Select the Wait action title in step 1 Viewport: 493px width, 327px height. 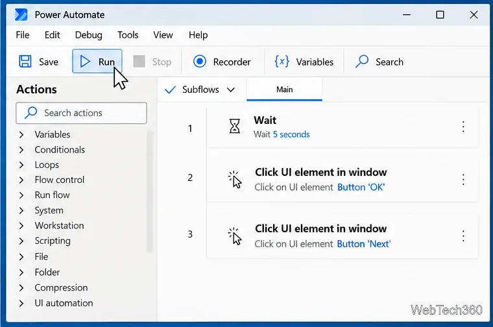click(265, 121)
